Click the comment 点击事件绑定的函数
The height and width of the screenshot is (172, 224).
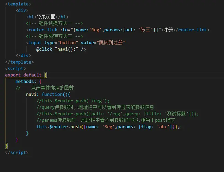pos(52,88)
